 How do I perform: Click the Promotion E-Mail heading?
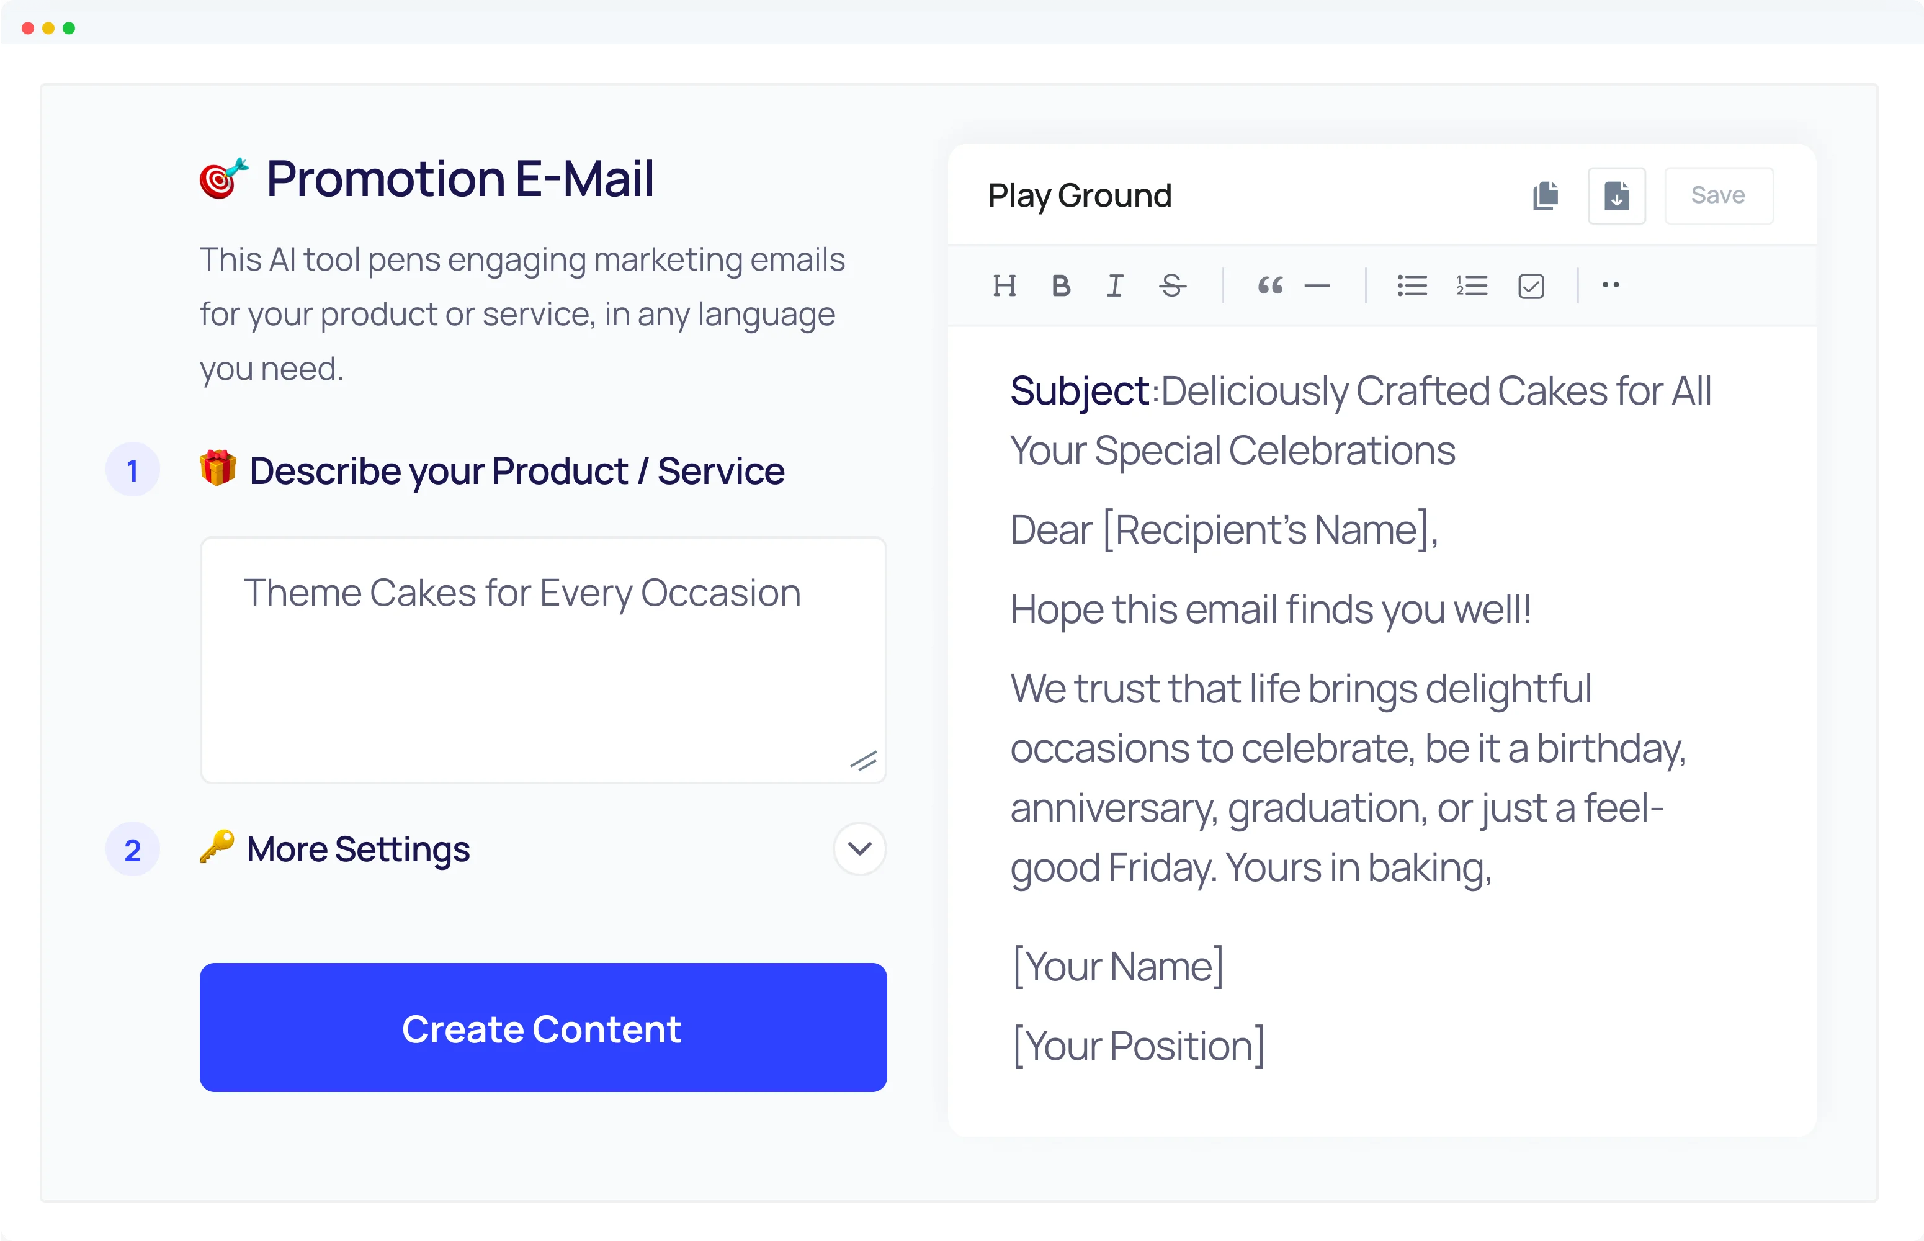pos(459,177)
